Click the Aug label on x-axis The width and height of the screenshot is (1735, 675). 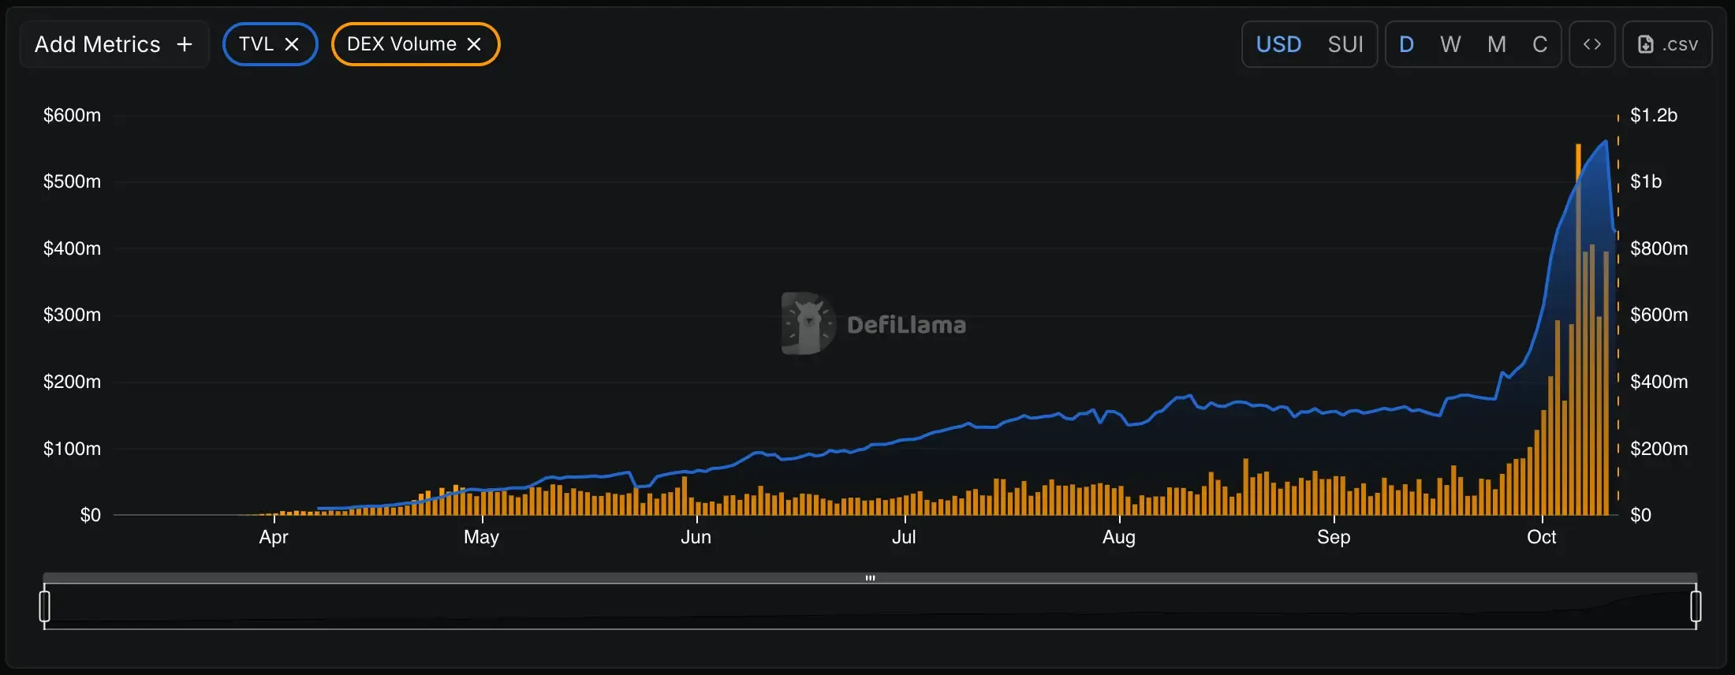point(1119,537)
